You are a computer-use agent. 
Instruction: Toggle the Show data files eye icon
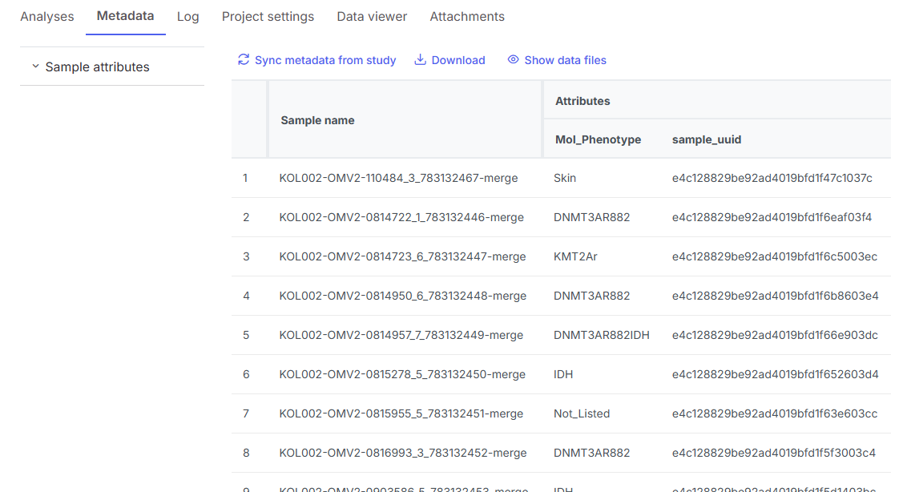tap(513, 60)
